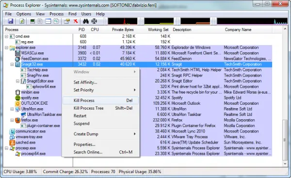Viewport: 291px width, 178px height.
Task: Collapse the SnagitEditor.exe tree node
Action: tap(17, 81)
